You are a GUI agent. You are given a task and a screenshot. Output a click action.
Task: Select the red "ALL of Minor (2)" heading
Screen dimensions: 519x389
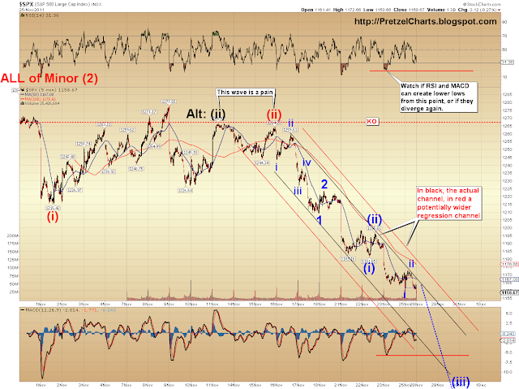(x=49, y=78)
